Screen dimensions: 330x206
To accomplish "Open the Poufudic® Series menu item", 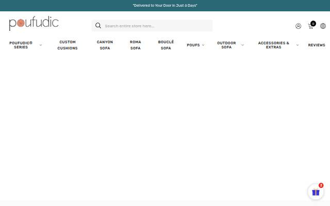I will 21,45.
